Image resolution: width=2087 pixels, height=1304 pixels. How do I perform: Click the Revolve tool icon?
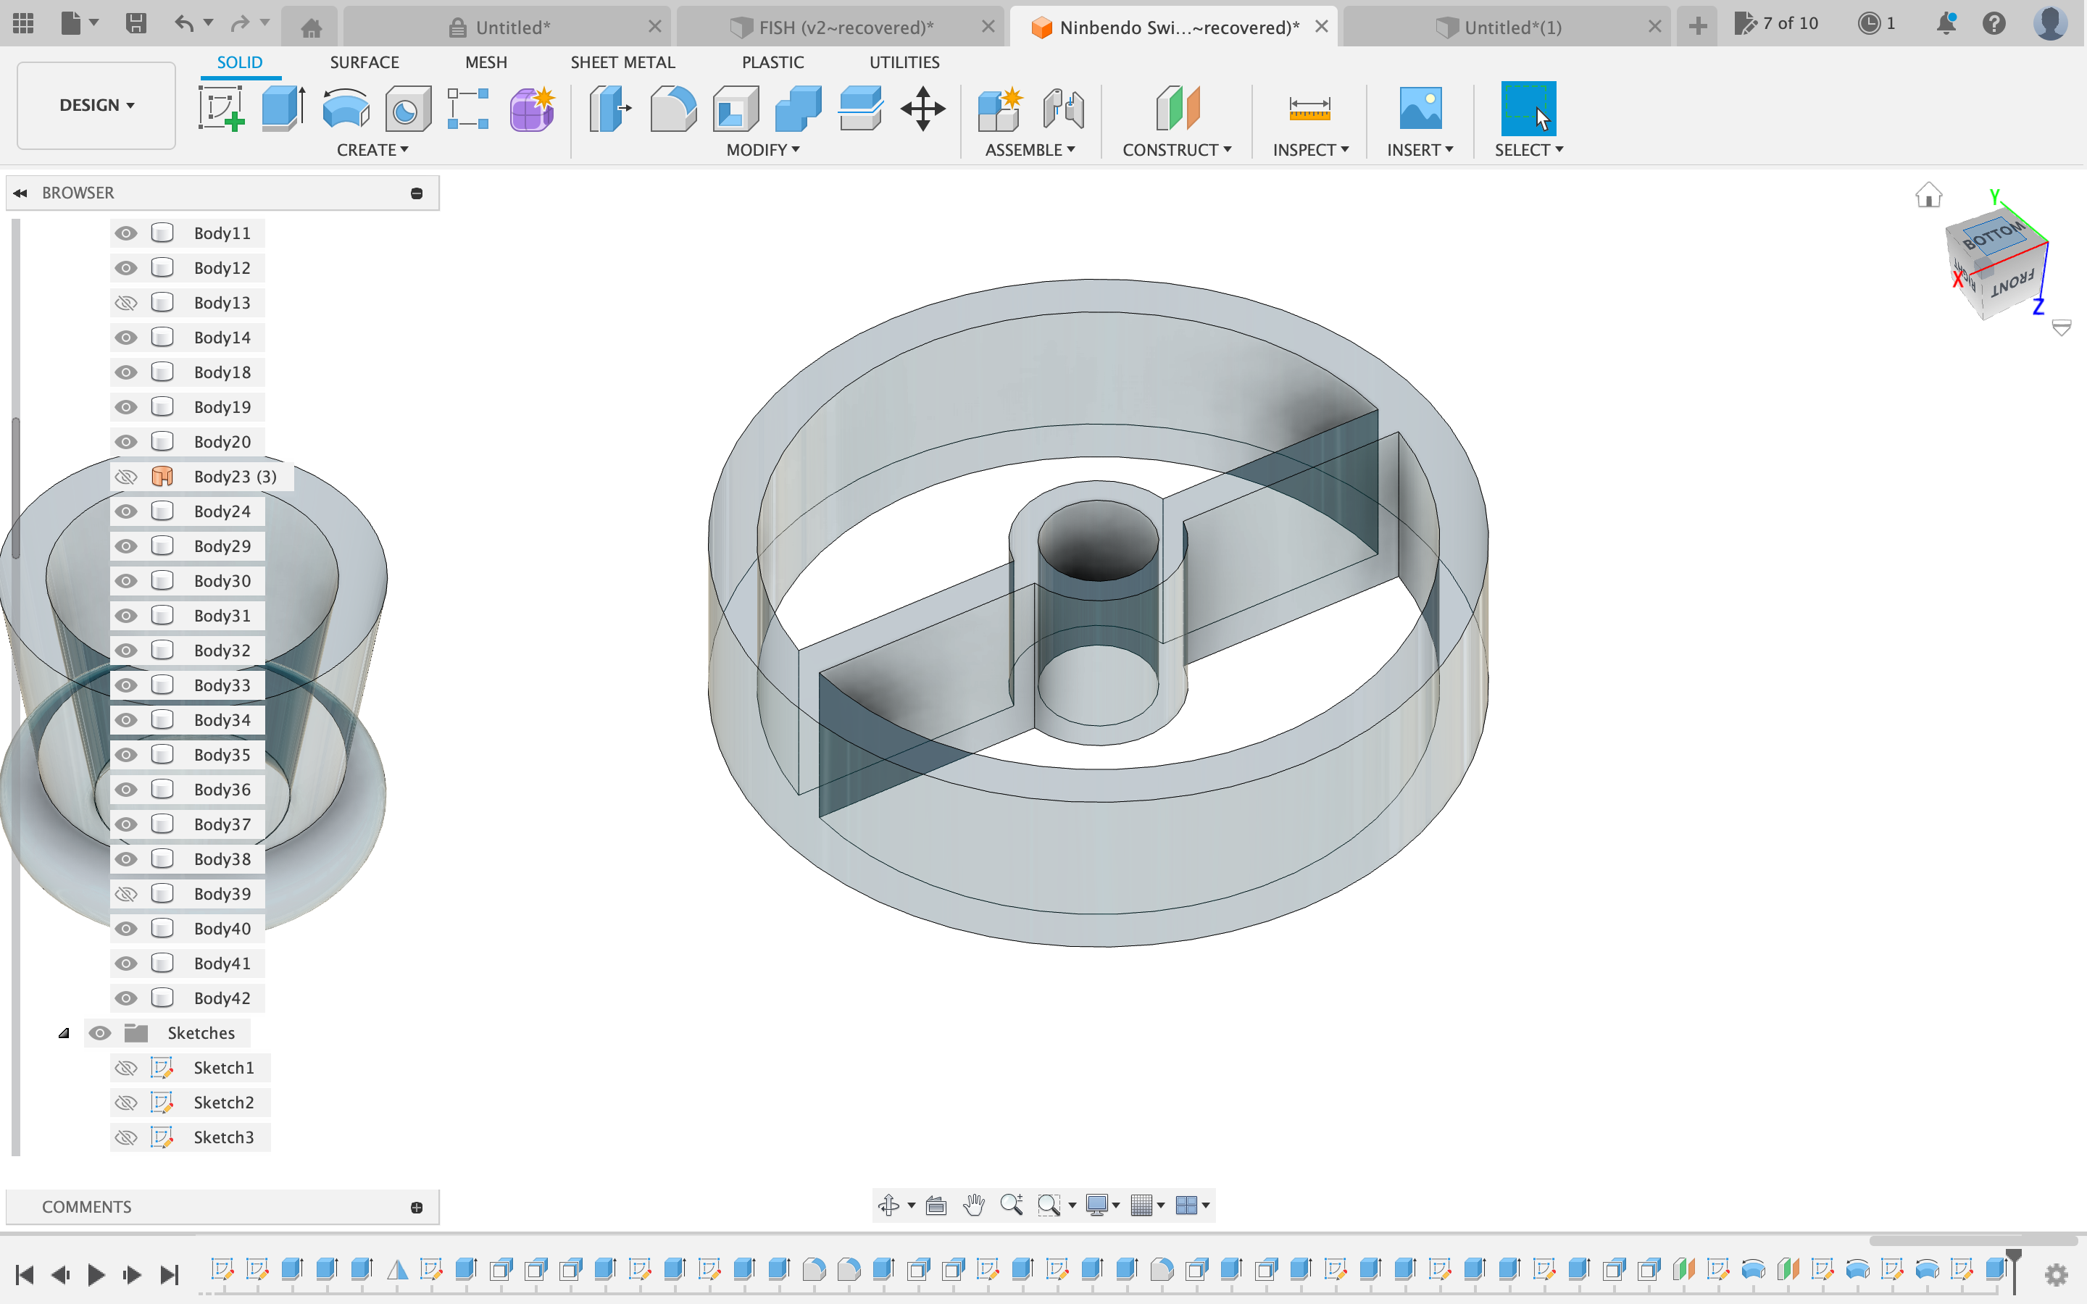pyautogui.click(x=345, y=109)
